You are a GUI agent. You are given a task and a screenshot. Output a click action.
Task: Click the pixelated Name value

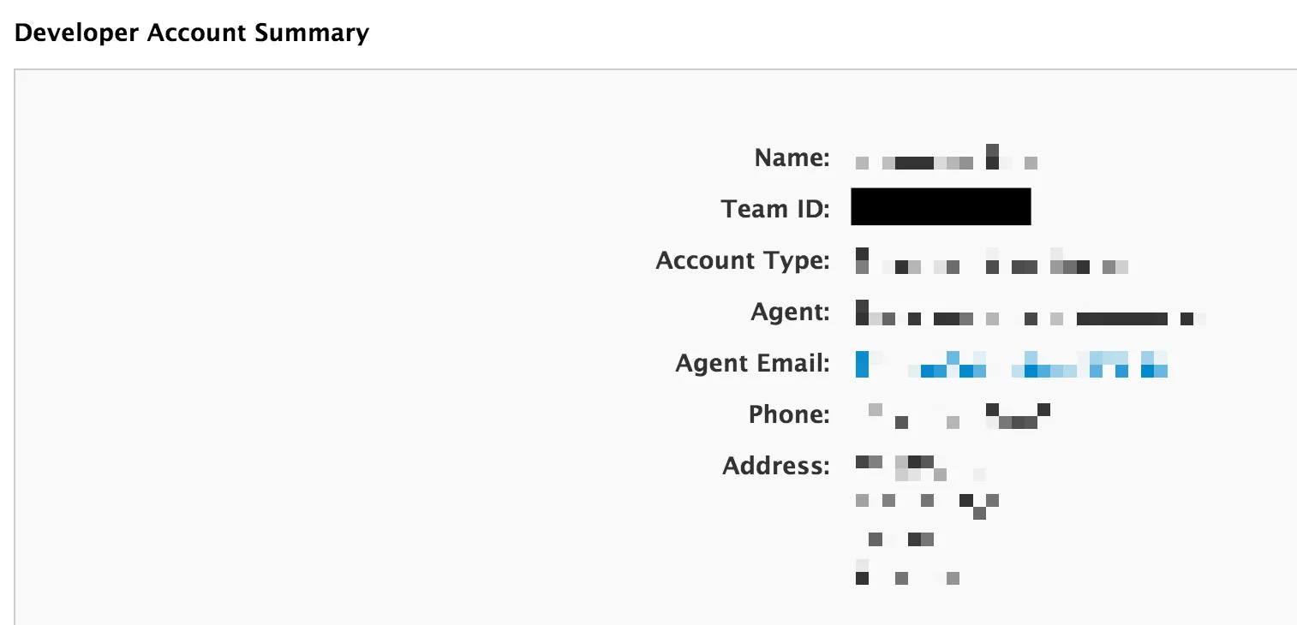pos(947,158)
